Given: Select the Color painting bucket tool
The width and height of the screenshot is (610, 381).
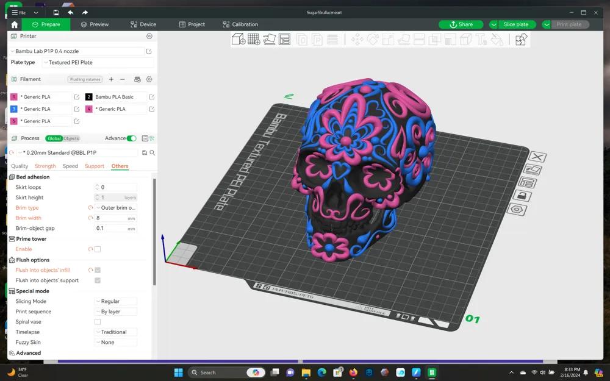Looking at the screenshot, I should pyautogui.click(x=497, y=39).
